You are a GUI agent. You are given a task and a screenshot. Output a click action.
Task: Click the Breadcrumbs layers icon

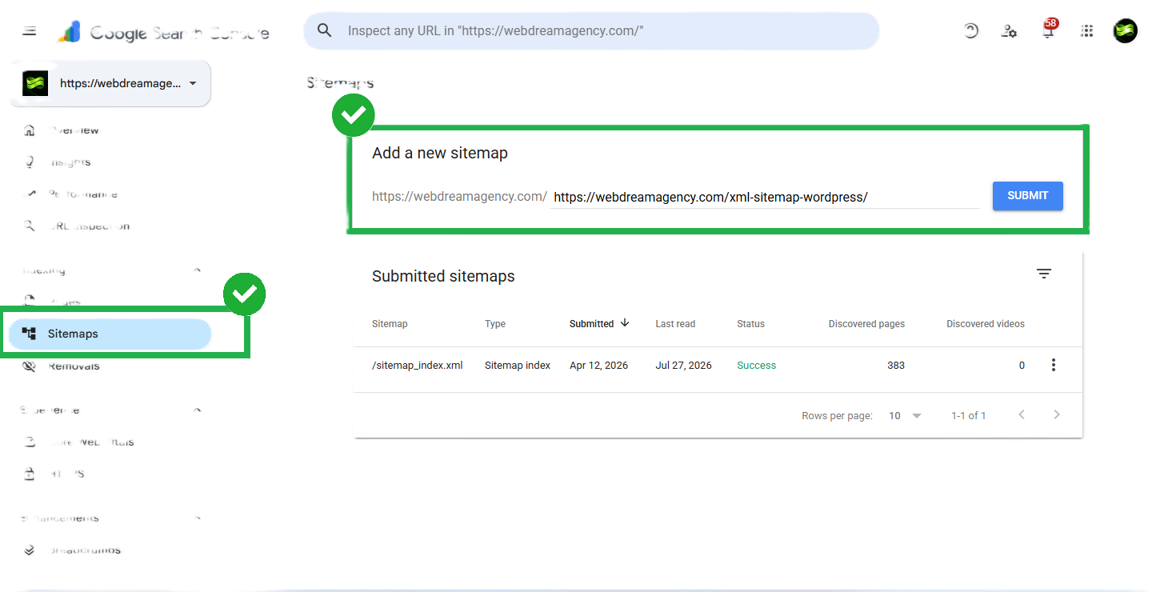click(x=30, y=550)
